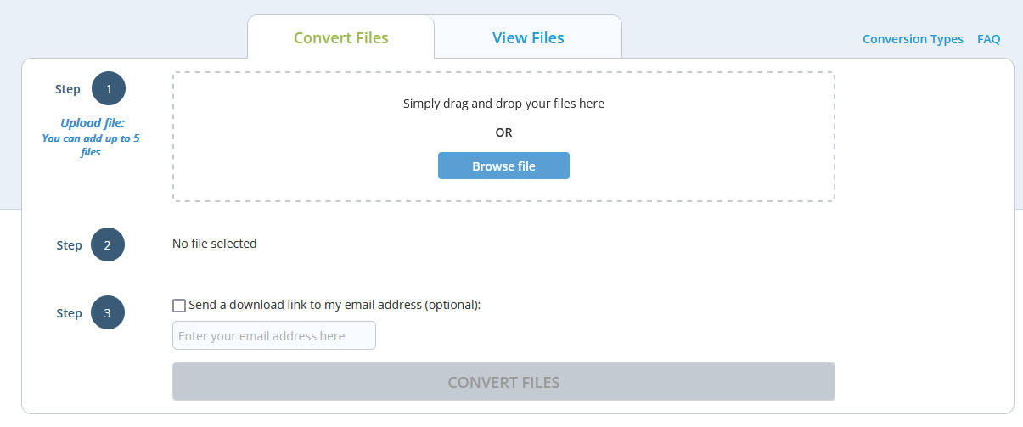Click the 'Send a download link' label text
The width and height of the screenshot is (1023, 427).
click(x=334, y=305)
